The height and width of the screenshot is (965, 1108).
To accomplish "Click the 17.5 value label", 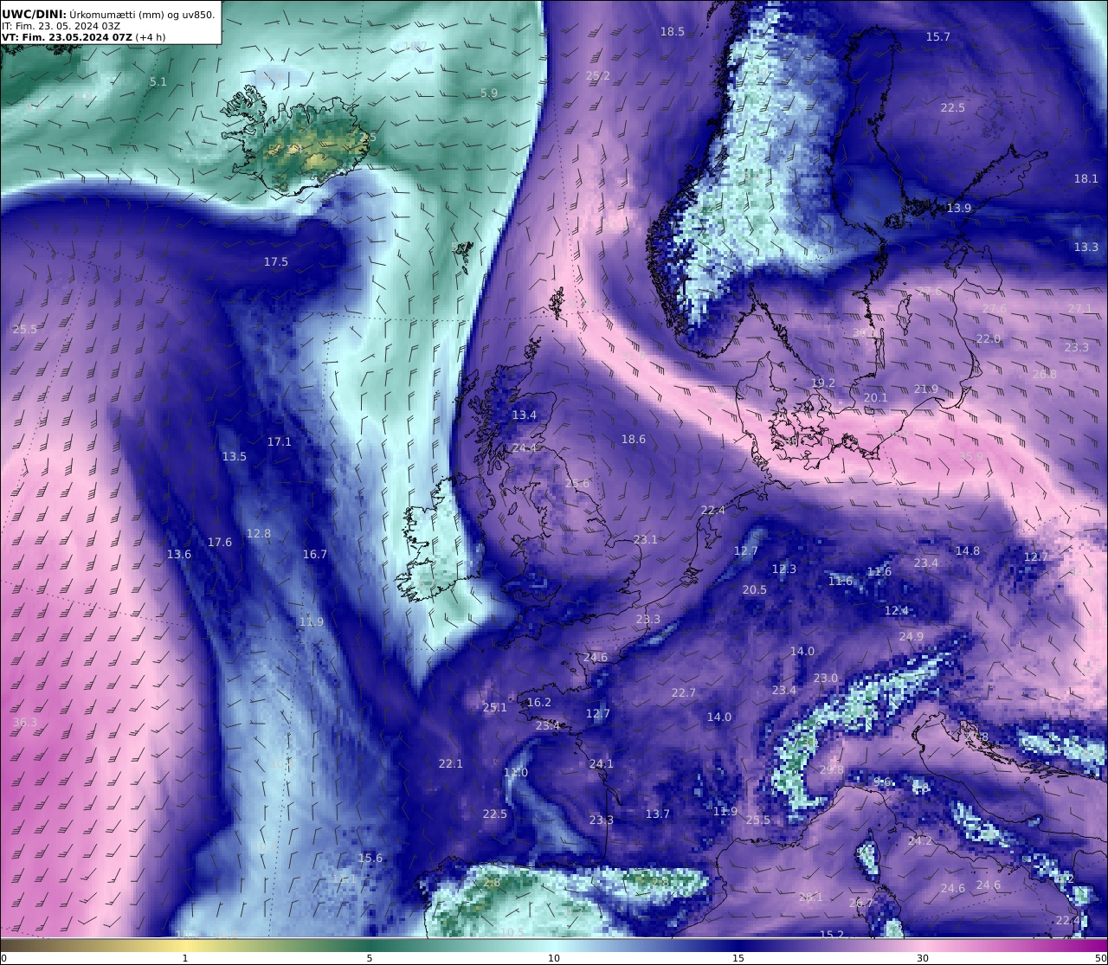I will click(x=276, y=261).
